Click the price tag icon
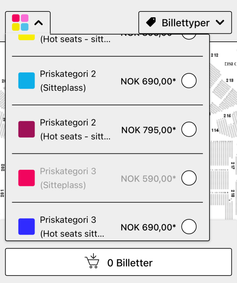Image resolution: width=237 pixels, height=283 pixels. [151, 22]
